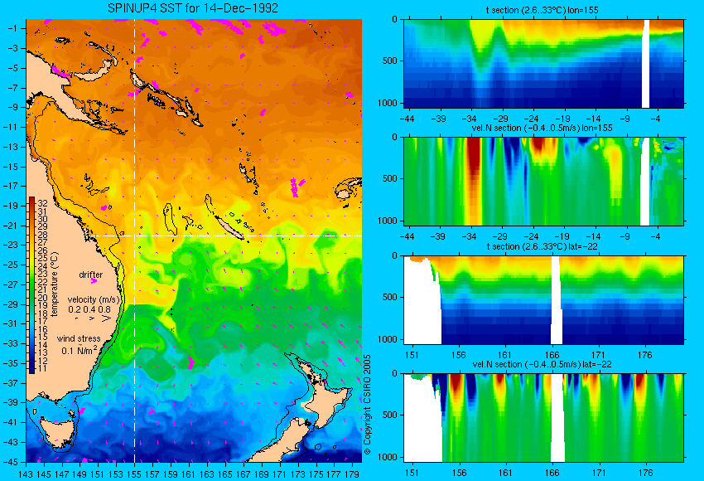Click the '155' longitude tick on the SST map
This screenshot has height=481, width=704.
click(x=134, y=474)
